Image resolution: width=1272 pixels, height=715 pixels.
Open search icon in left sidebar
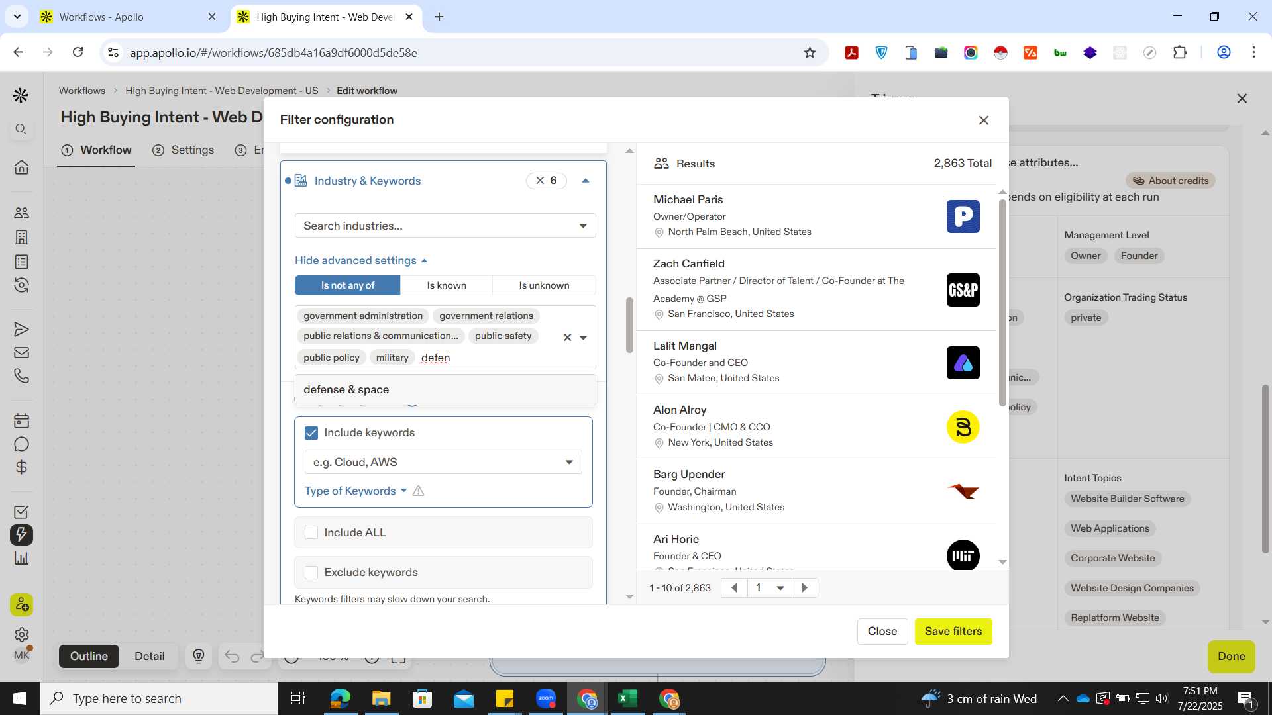click(21, 129)
